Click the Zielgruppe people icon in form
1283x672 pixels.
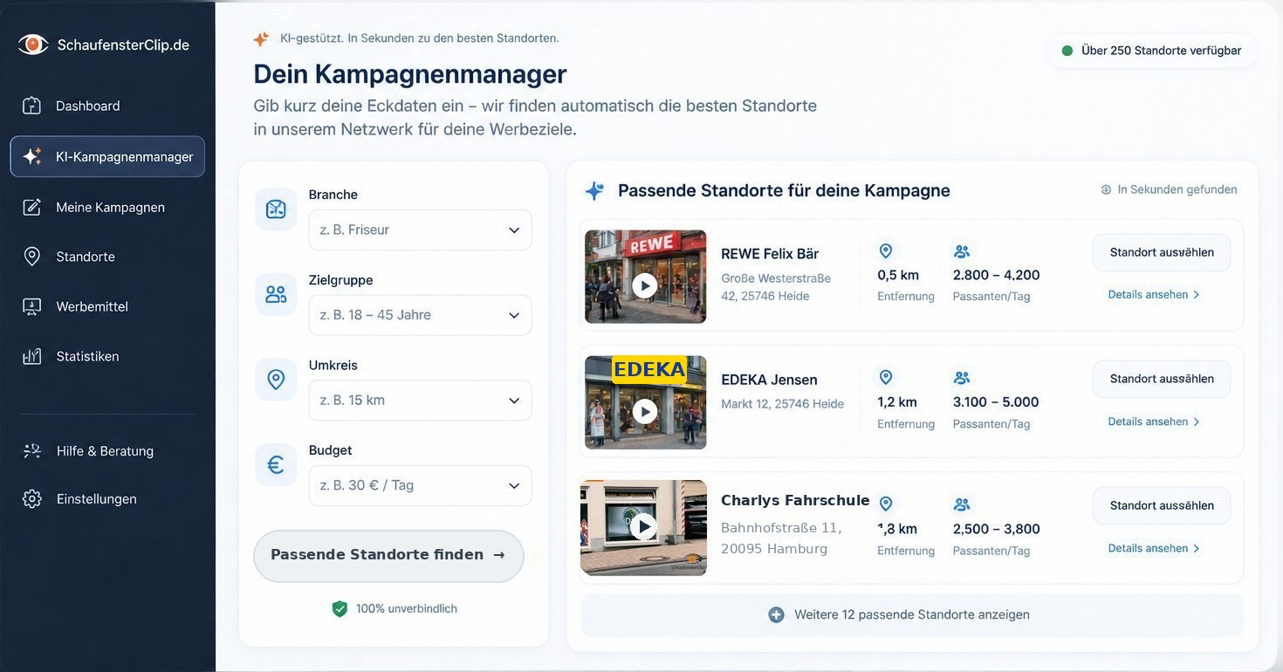click(276, 294)
